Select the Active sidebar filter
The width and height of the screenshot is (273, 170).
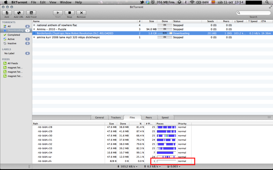16,39
